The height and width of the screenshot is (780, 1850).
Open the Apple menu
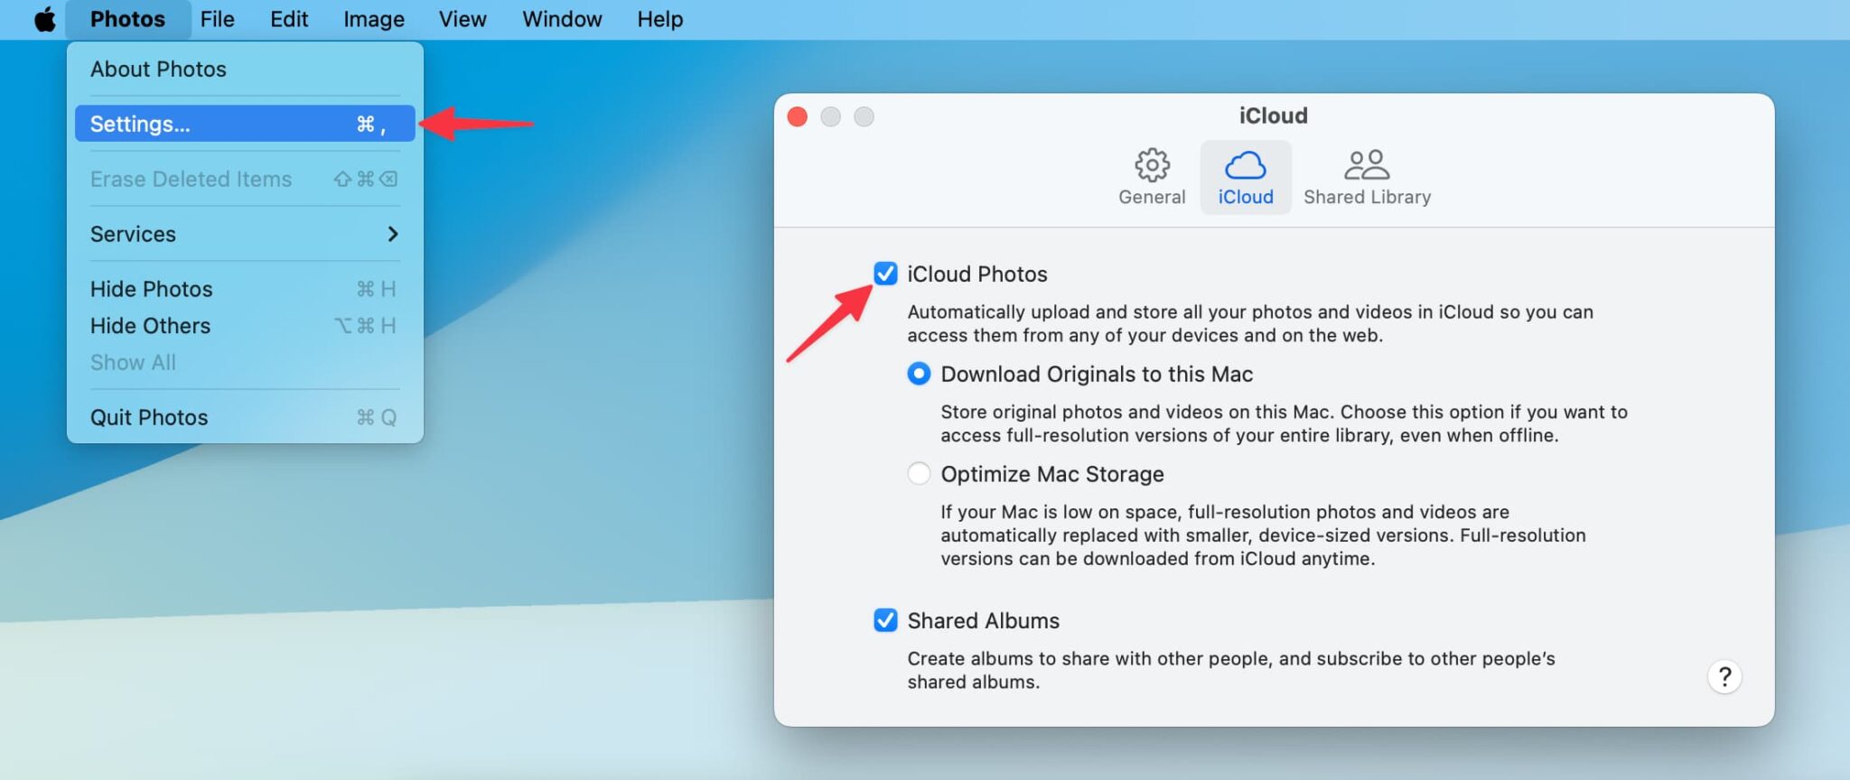tap(44, 19)
